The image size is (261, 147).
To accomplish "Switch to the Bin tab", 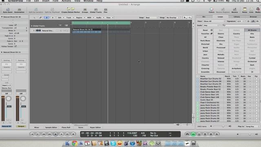I will coord(204,17).
